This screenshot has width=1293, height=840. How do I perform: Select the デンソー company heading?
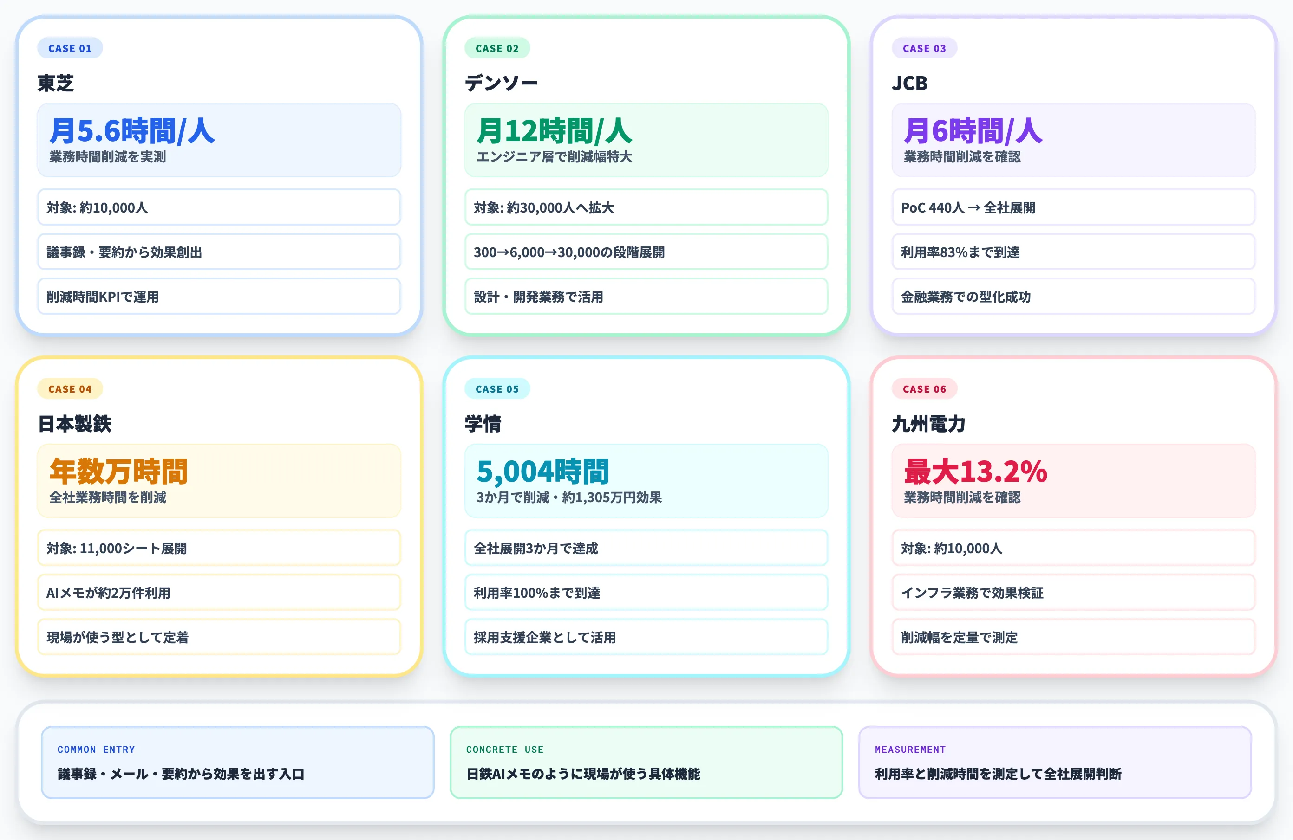pos(502,83)
